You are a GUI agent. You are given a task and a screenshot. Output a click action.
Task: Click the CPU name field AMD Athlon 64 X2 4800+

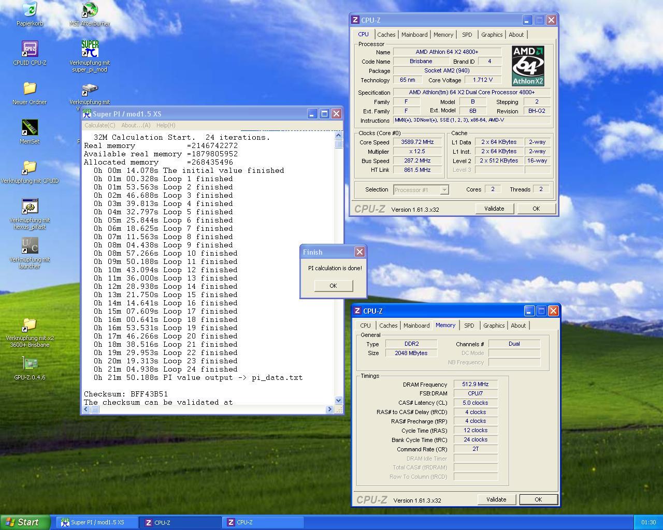(x=447, y=52)
